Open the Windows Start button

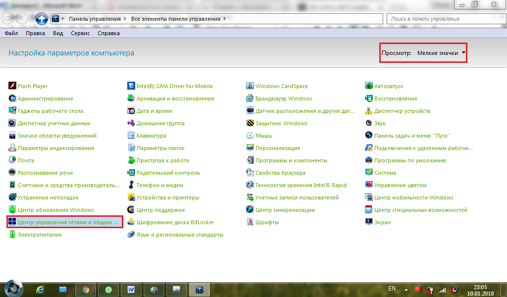[13, 289]
